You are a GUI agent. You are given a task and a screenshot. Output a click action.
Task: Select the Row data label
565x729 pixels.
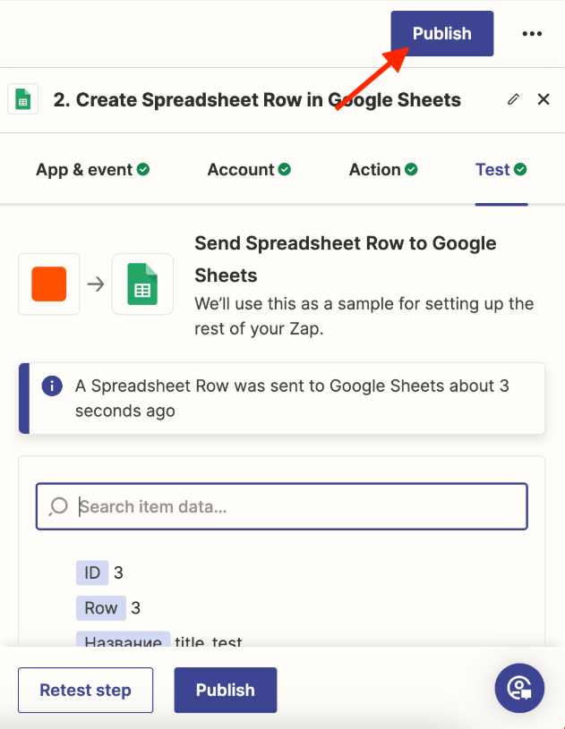tap(100, 608)
